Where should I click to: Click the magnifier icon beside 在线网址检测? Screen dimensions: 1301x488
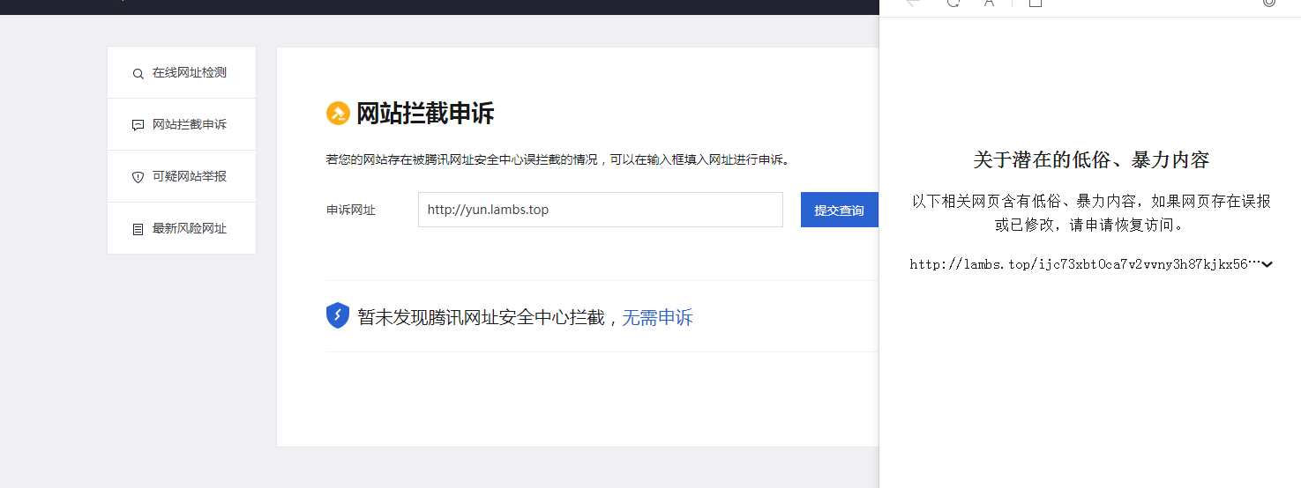pos(138,74)
